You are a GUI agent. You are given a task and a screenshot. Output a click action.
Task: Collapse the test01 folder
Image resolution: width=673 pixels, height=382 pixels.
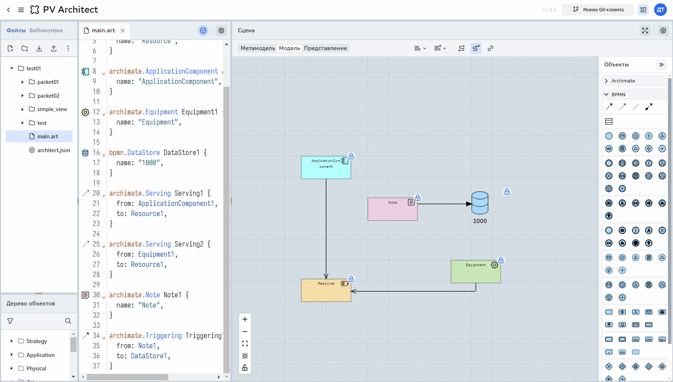(x=12, y=68)
